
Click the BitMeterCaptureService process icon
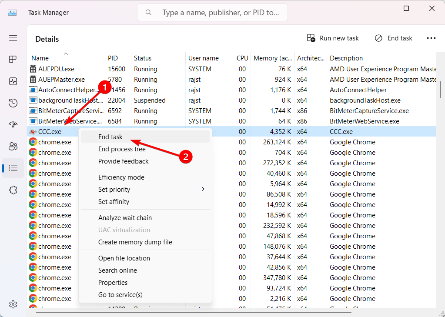(33, 111)
